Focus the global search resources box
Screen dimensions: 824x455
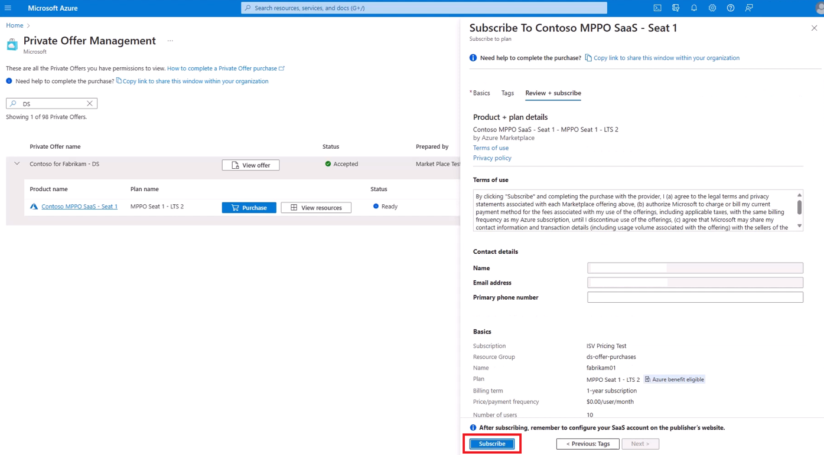point(424,8)
